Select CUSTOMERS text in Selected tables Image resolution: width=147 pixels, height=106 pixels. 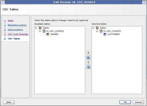(x=113, y=34)
